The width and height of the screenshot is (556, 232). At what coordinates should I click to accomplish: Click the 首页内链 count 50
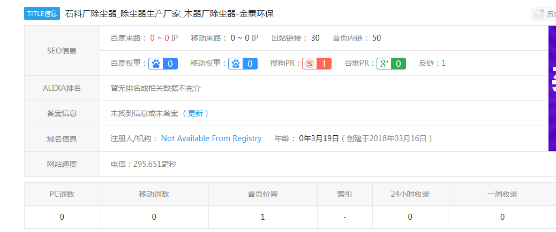pos(377,38)
